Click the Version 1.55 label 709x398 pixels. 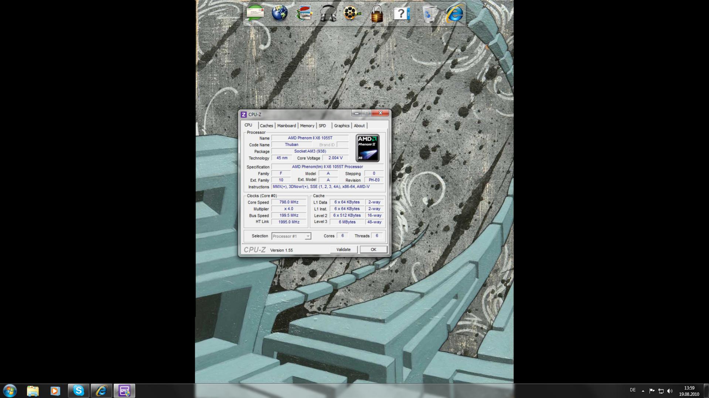coord(282,250)
